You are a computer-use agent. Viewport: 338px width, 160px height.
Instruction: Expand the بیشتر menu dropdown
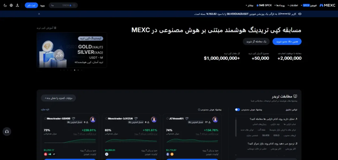(250, 5)
